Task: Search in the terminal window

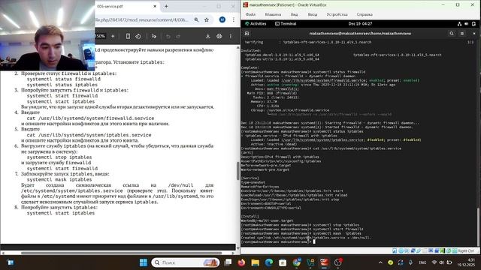Action: [451, 33]
